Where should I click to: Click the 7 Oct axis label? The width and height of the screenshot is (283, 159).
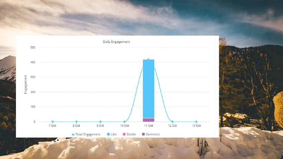point(52,126)
